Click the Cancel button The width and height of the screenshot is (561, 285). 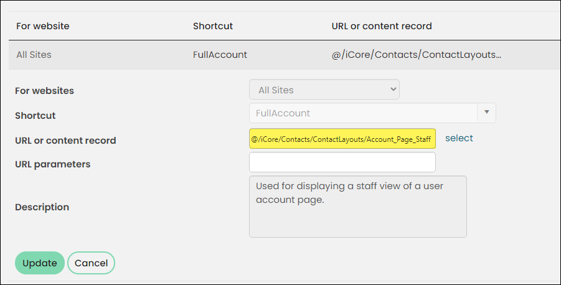(x=92, y=263)
